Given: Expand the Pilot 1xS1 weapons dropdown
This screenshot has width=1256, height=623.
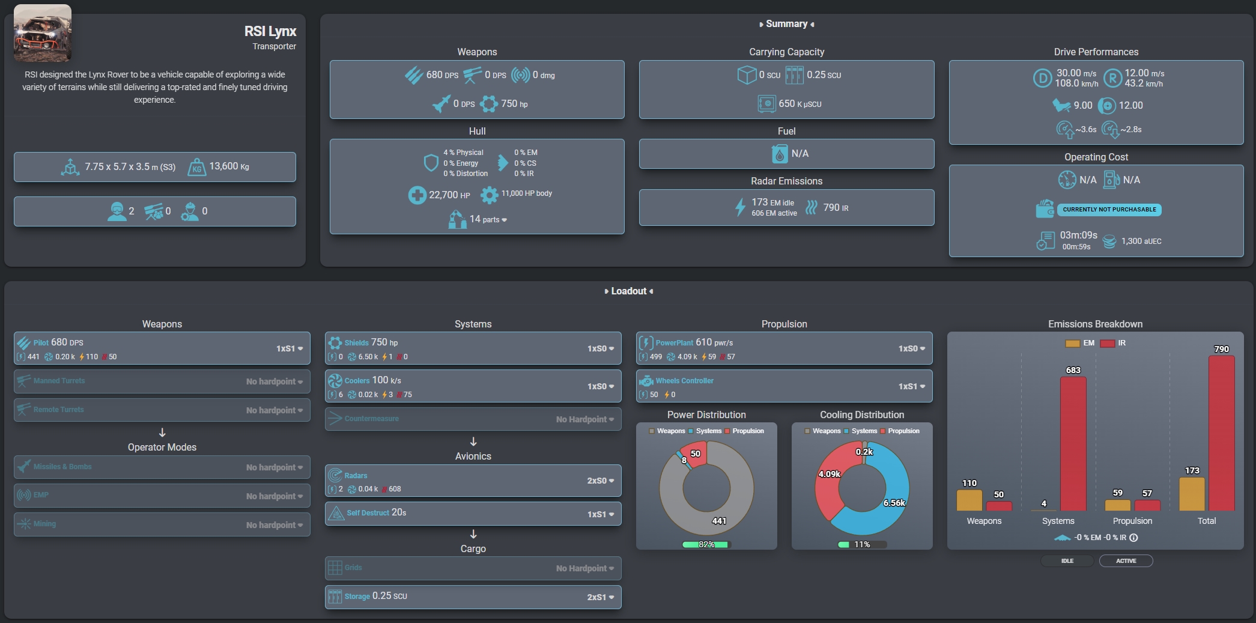Looking at the screenshot, I should pos(290,348).
